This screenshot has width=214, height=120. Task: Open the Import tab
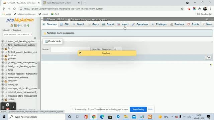pyautogui.click(x=123, y=24)
